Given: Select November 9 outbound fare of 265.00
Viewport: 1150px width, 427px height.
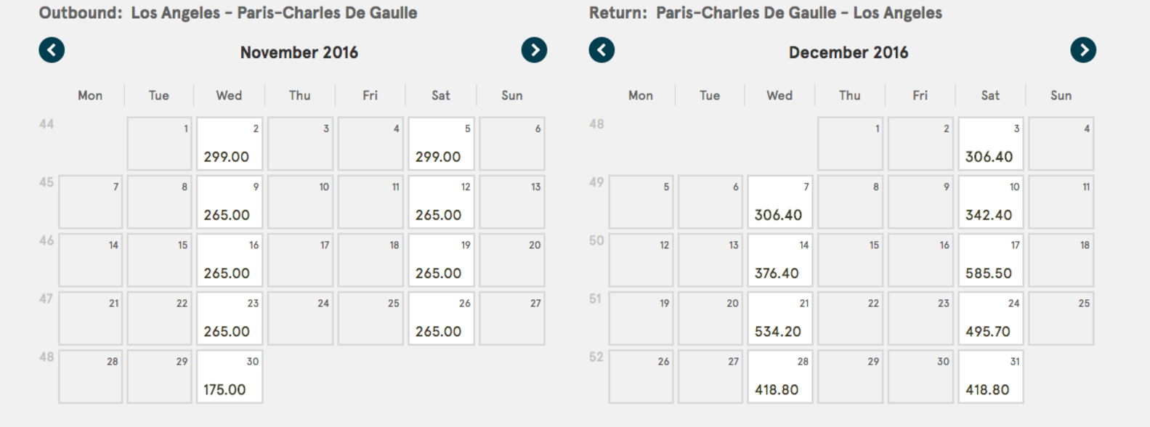Looking at the screenshot, I should pyautogui.click(x=229, y=201).
